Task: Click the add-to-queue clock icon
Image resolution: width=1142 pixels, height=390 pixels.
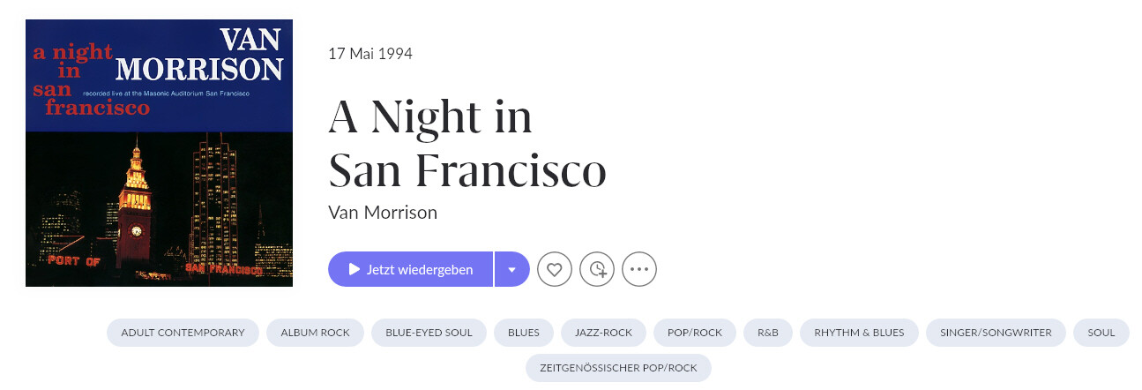Action: point(597,269)
